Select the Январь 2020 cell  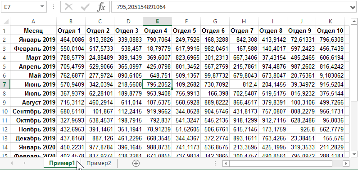33,147
